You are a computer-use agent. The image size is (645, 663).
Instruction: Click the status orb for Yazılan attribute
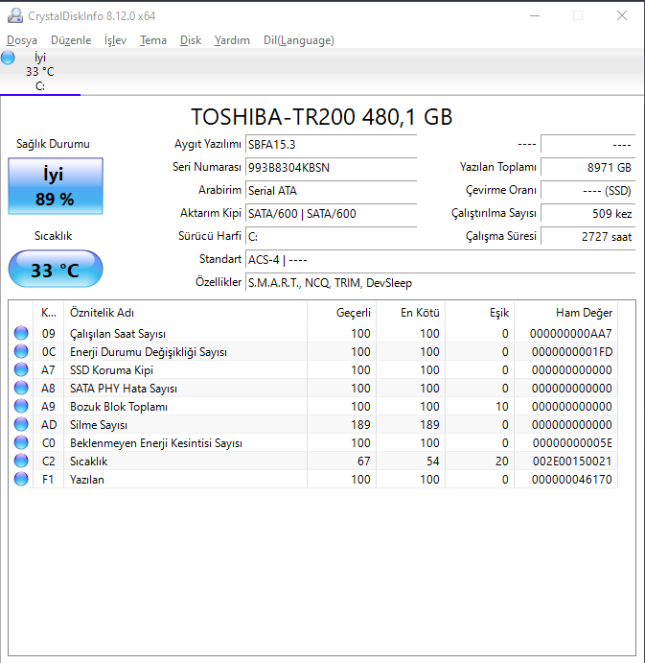click(x=21, y=479)
